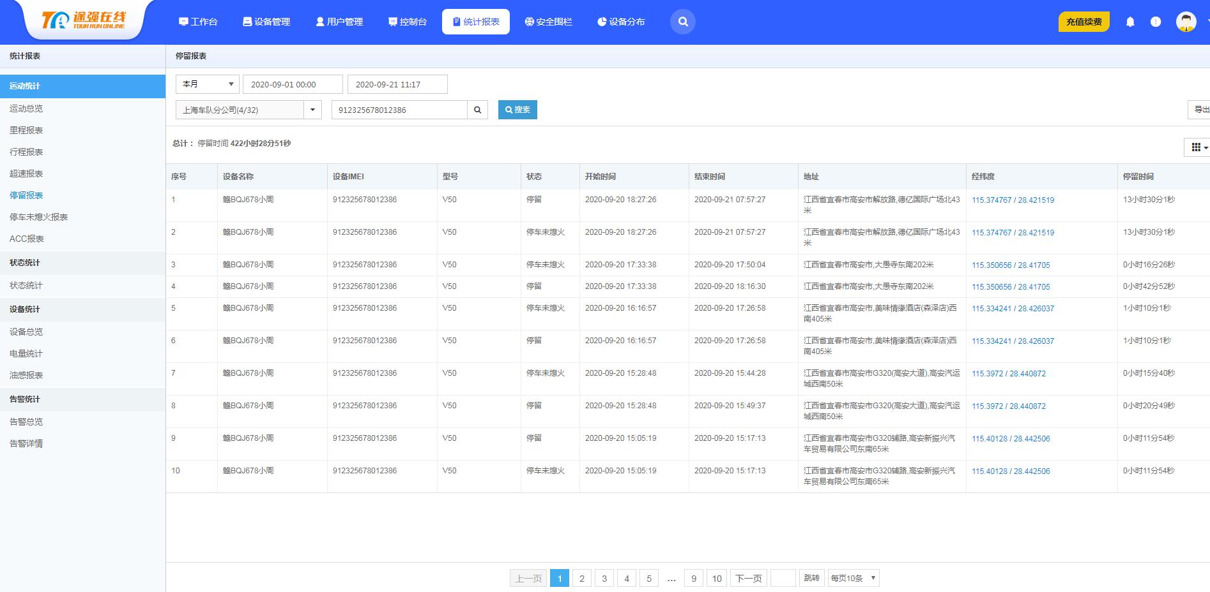
Task: Click the start date field 2020-09-01 00:00
Action: click(x=293, y=84)
